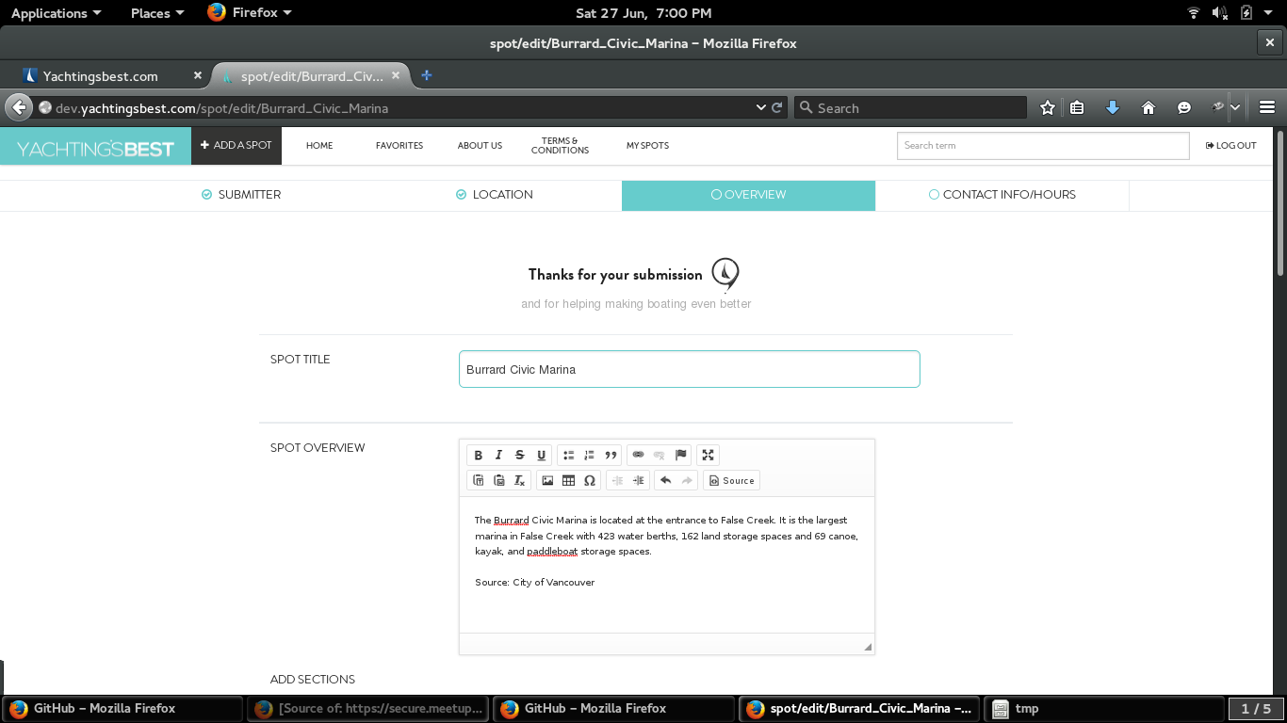Screen dimensions: 1287x723
Task: Apply strikethrough formatting in the editor
Action: [520, 456]
